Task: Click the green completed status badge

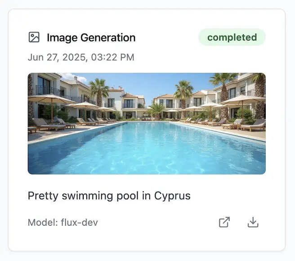Action: 232,37
